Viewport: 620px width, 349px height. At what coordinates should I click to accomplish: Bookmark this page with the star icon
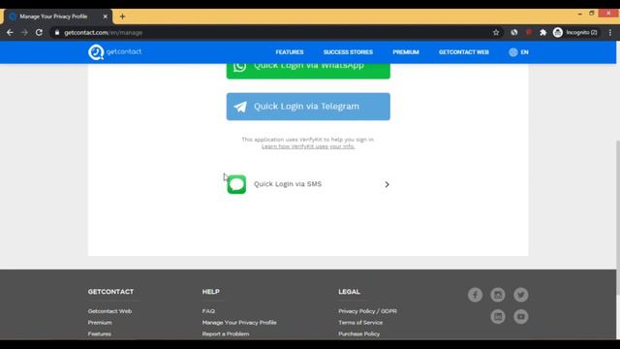496,32
